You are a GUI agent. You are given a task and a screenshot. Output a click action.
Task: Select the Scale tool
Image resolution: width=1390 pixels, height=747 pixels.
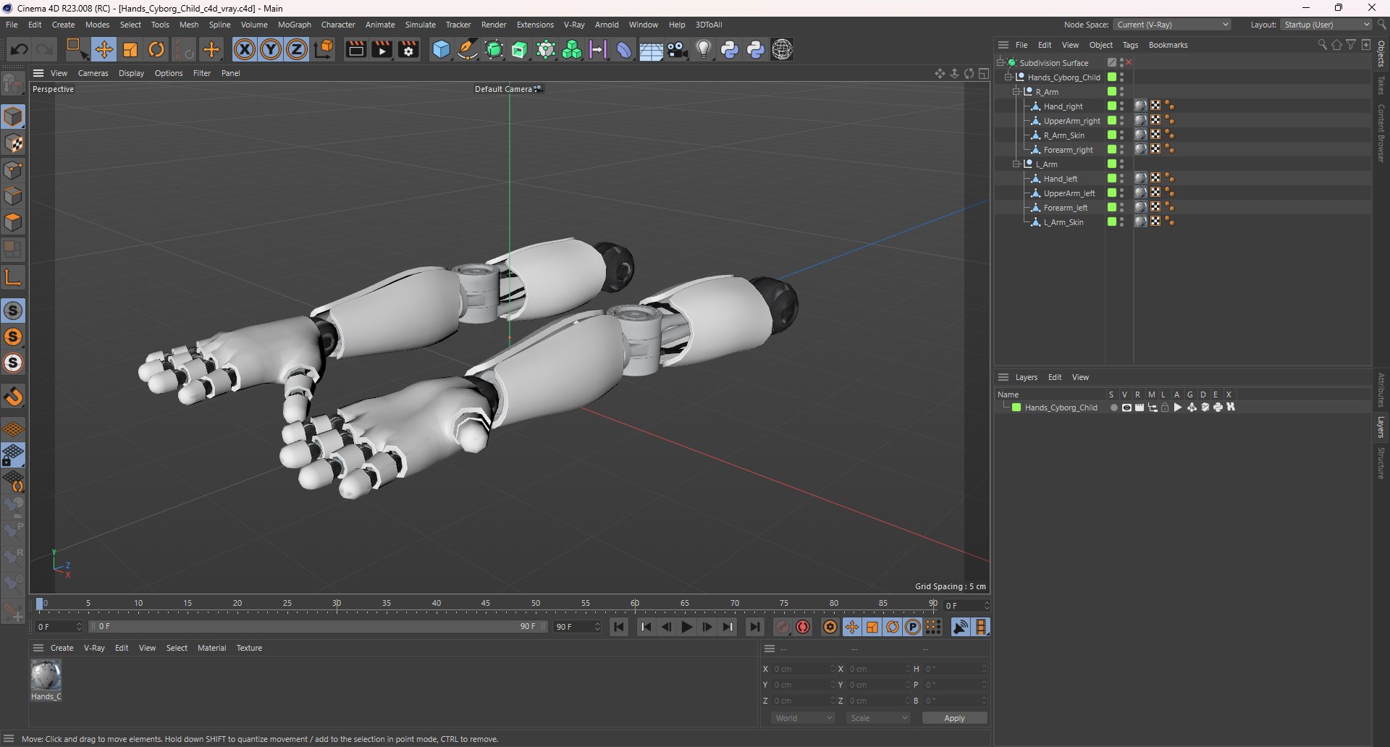[130, 49]
